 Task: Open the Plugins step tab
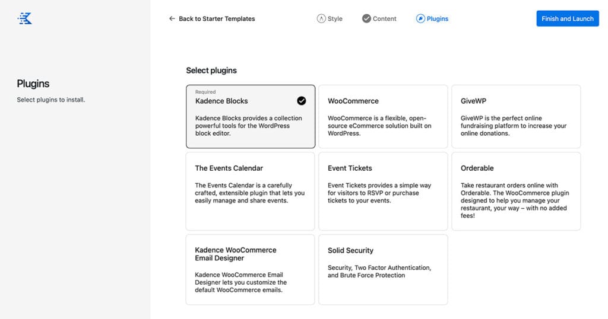[x=432, y=18]
